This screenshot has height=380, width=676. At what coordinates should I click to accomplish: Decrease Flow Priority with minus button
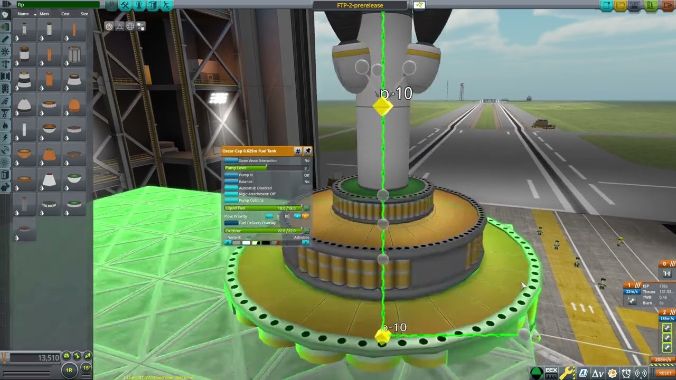269,216
